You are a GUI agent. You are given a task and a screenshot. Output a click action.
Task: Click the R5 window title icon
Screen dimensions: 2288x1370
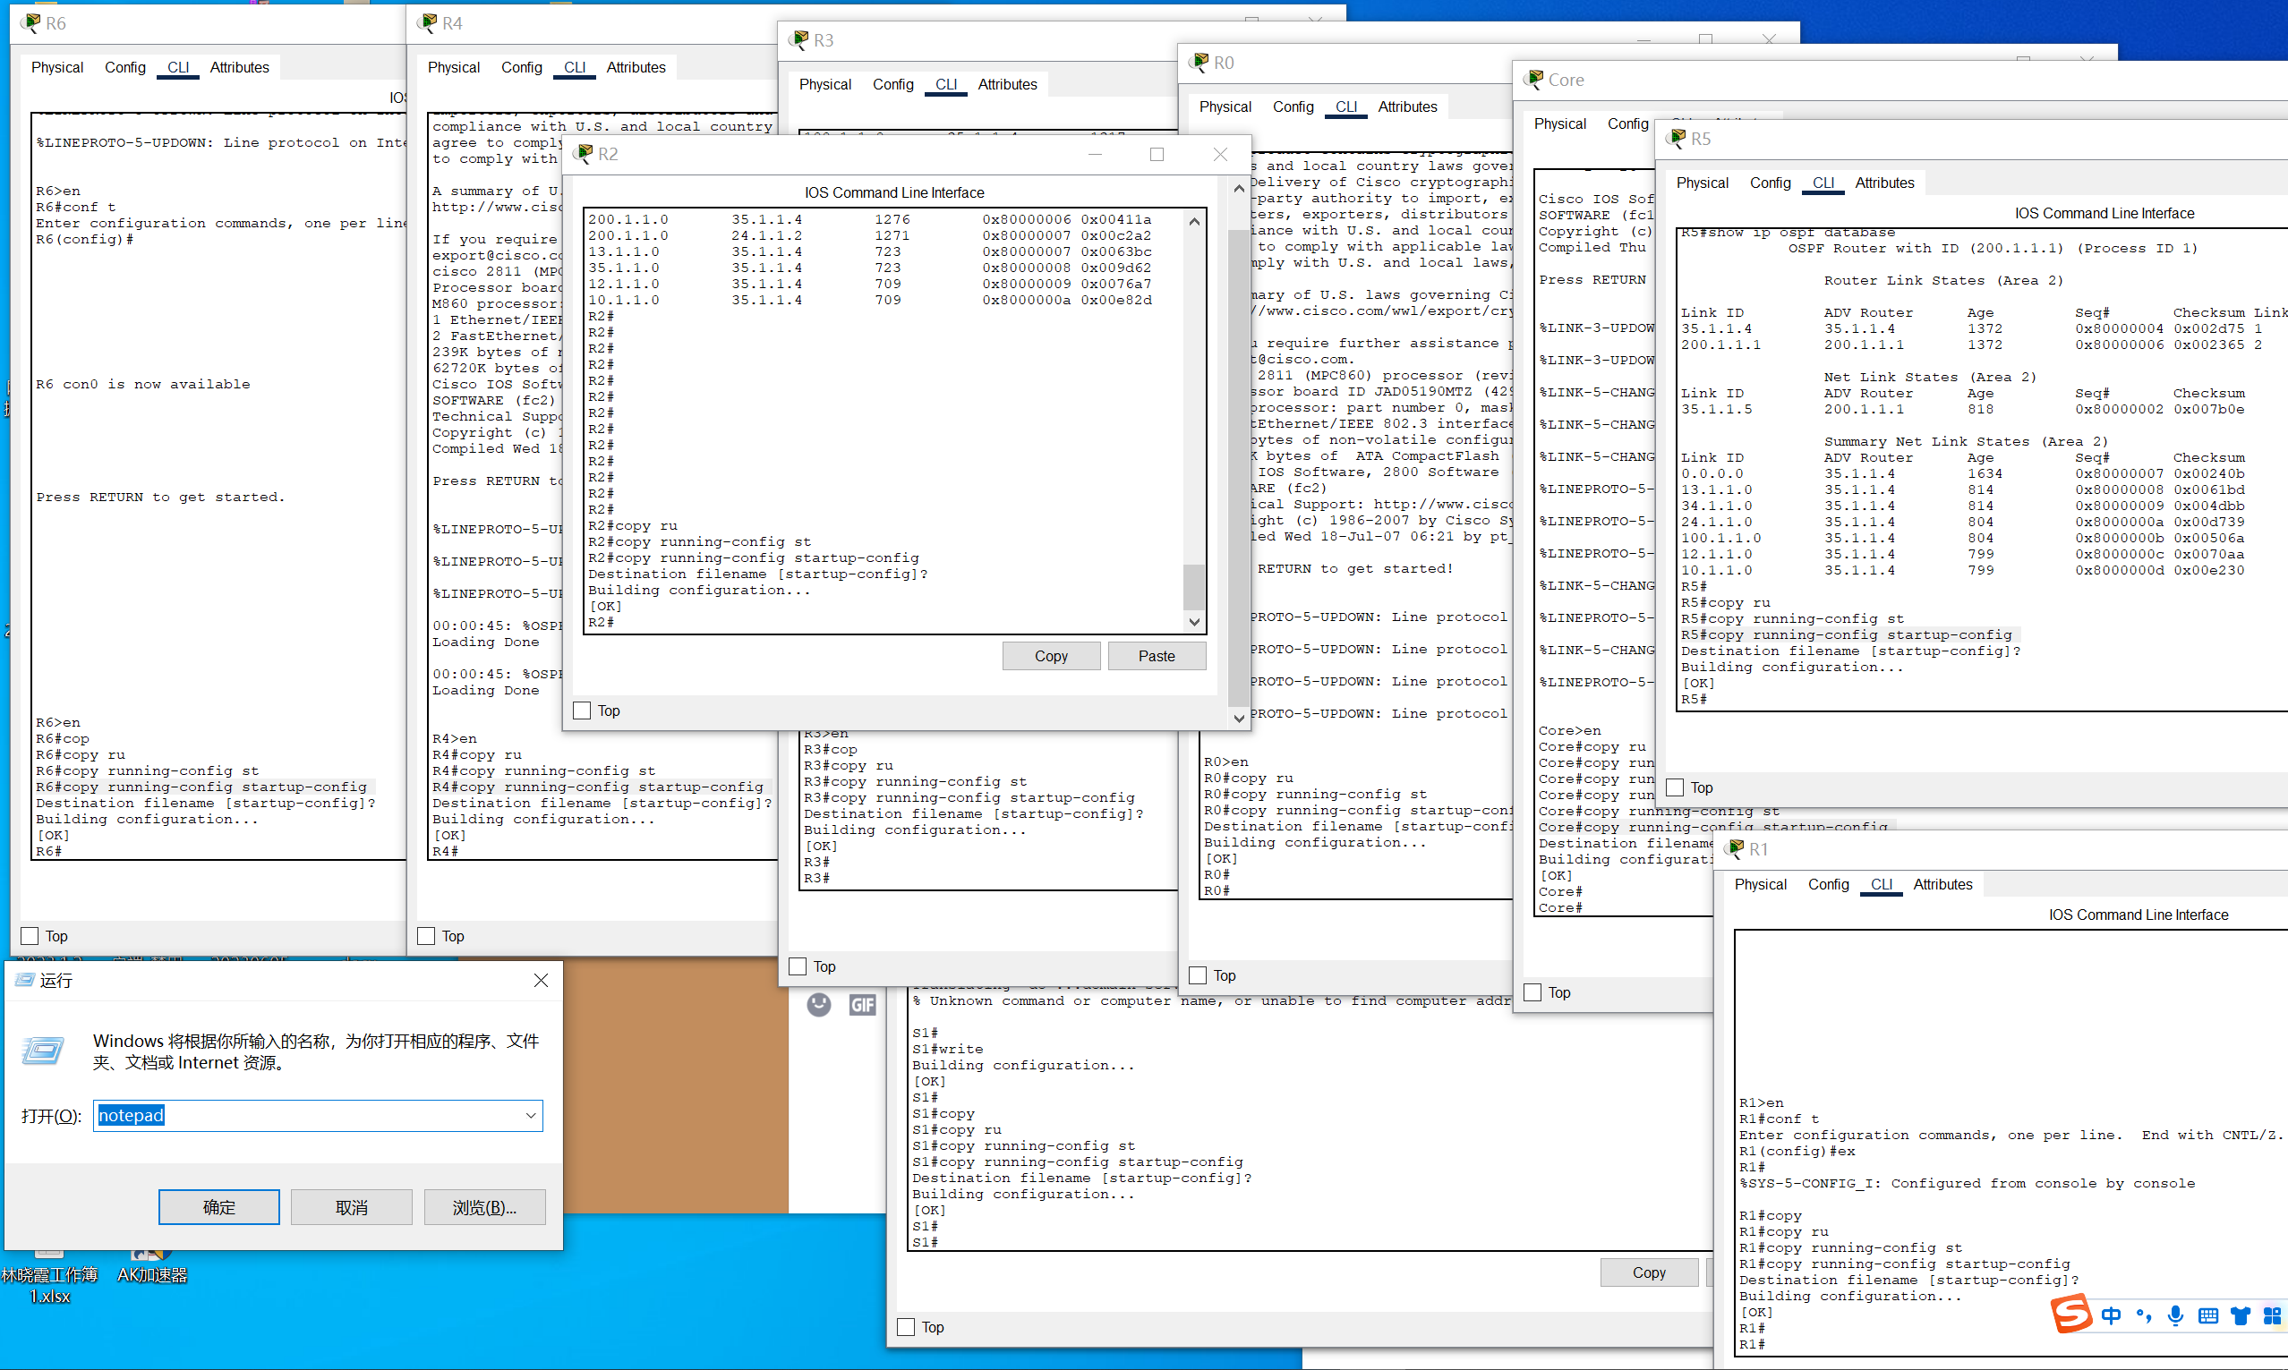(x=1677, y=139)
